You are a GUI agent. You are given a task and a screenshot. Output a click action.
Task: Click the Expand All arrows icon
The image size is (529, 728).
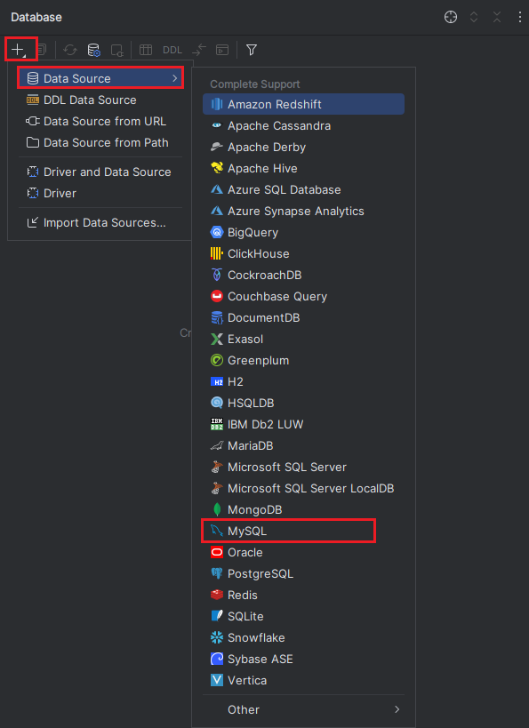pyautogui.click(x=474, y=17)
